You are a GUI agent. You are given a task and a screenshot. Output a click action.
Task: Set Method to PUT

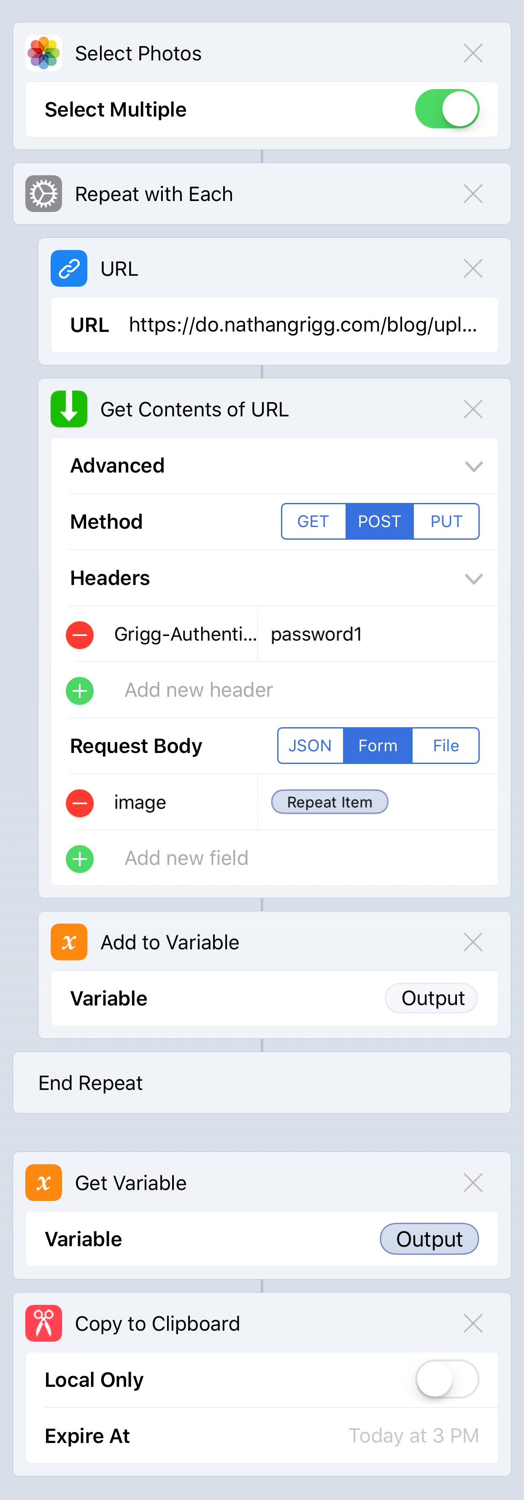click(446, 521)
